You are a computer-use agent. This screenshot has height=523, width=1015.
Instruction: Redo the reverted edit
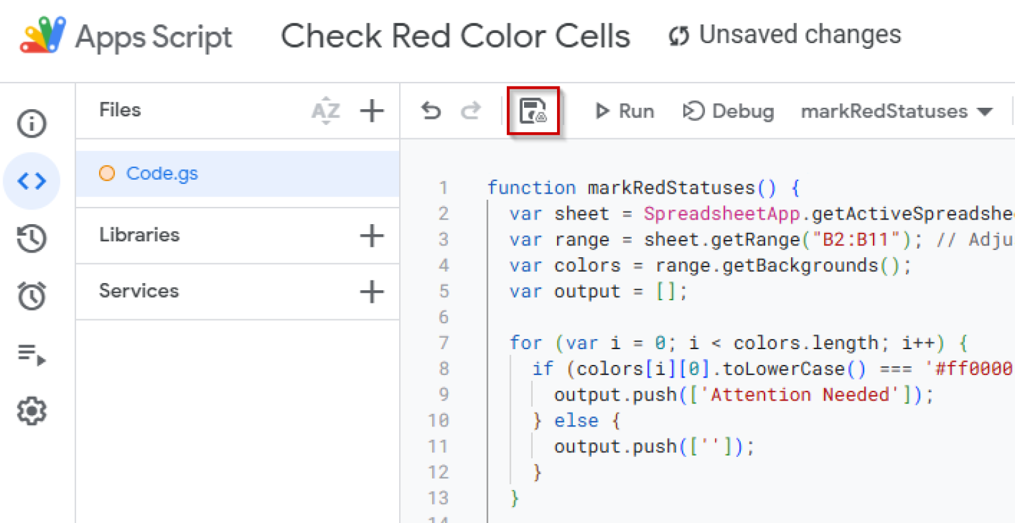(x=472, y=111)
